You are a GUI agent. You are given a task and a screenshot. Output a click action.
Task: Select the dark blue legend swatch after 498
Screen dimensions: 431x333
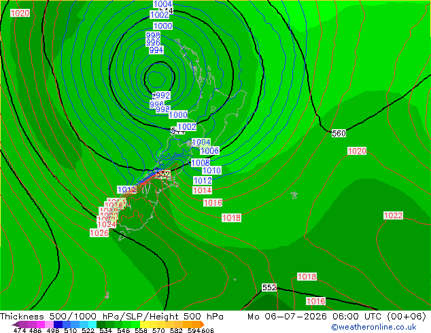point(58,324)
